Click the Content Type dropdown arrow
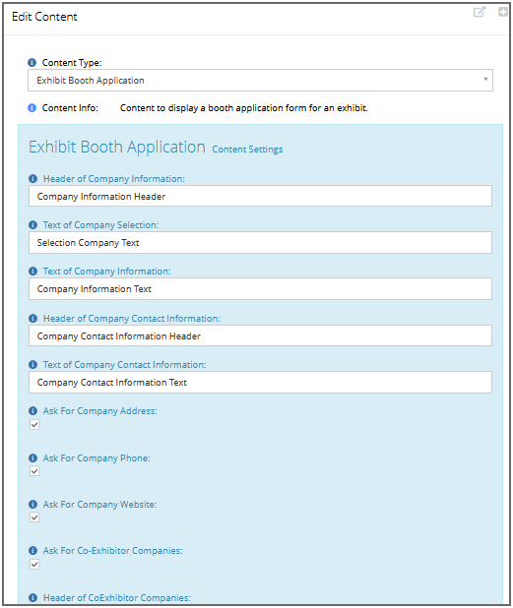Viewport: 513px width, 608px height. pyautogui.click(x=485, y=80)
